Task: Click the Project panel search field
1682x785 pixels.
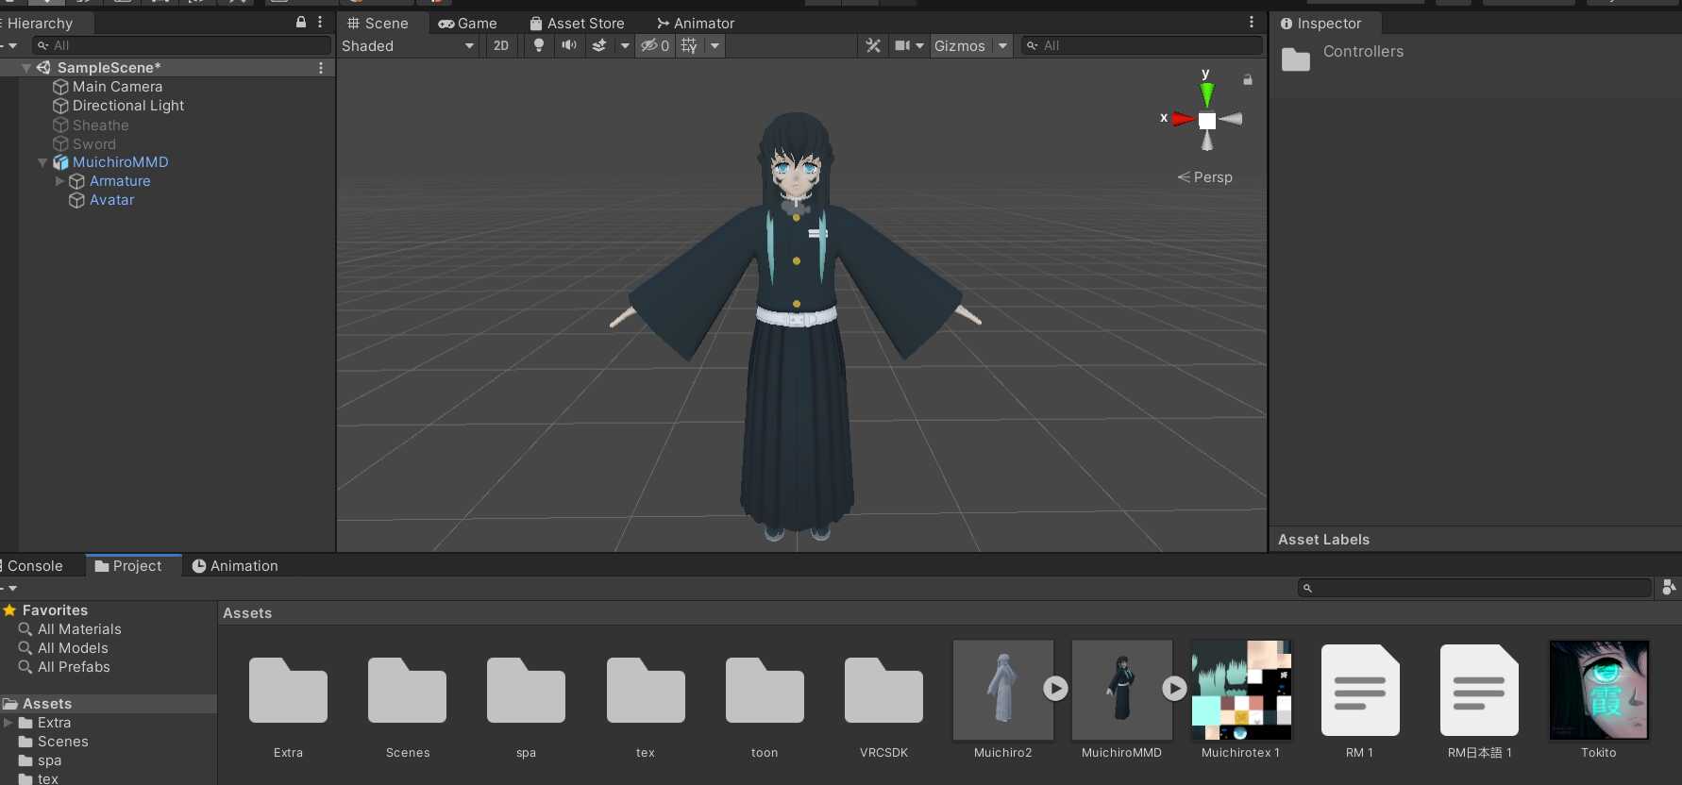Action: (1477, 588)
